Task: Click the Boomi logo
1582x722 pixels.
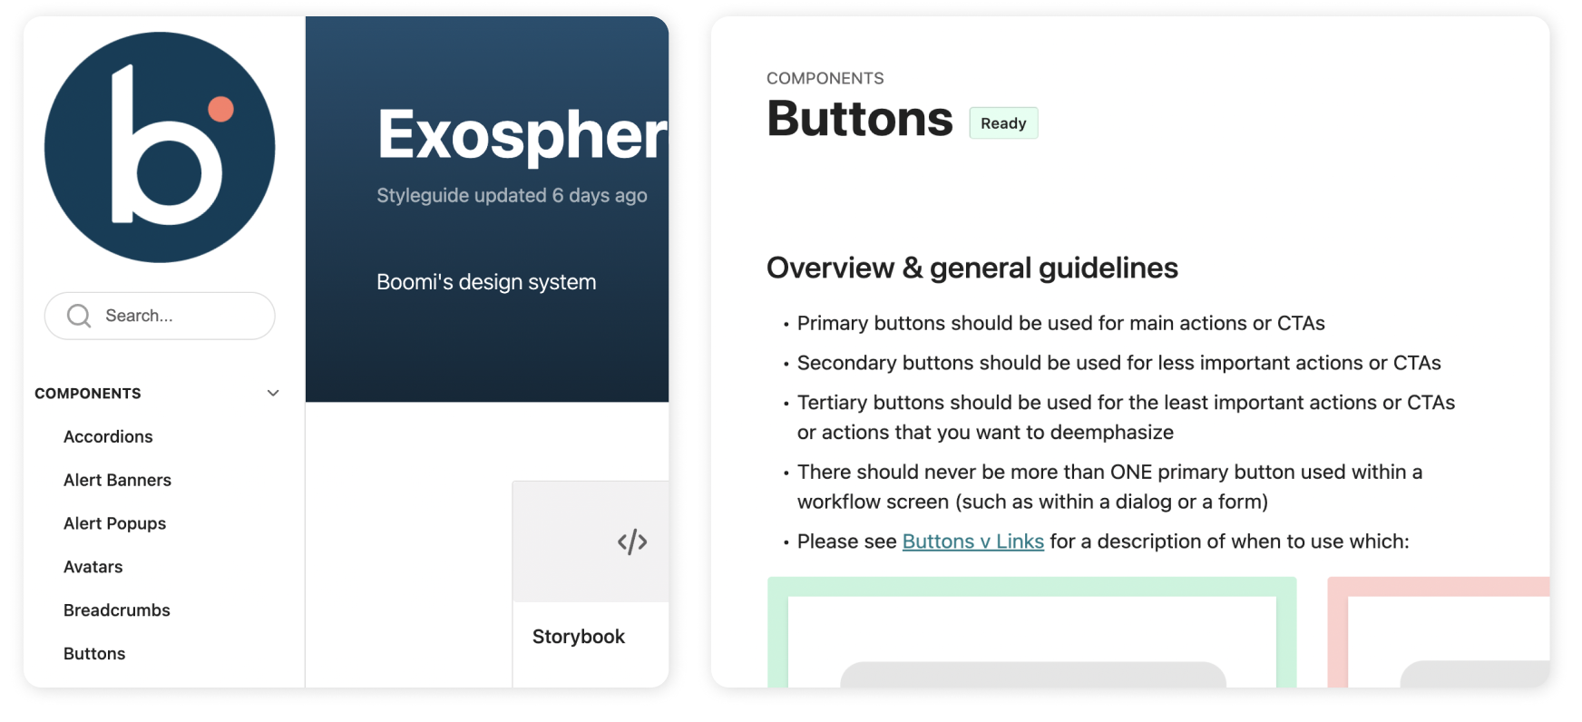Action: 160,147
